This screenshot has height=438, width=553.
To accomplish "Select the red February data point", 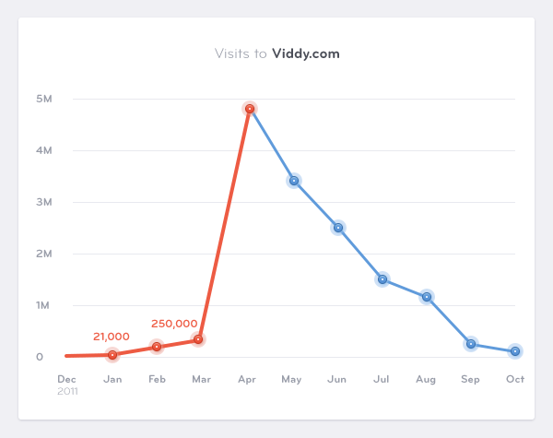I will (157, 347).
